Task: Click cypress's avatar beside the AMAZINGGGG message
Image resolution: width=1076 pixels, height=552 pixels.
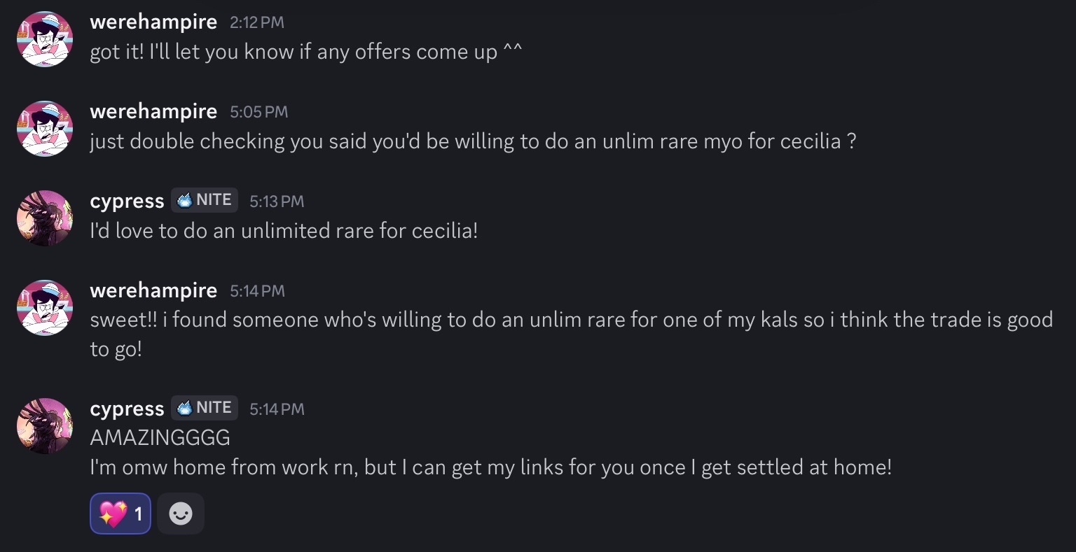Action: (45, 426)
